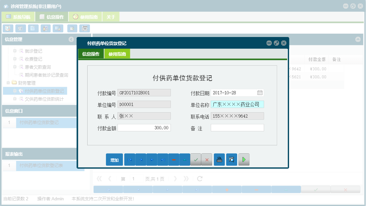Open the 关于 menu item
366x206 pixels.
[111, 16]
